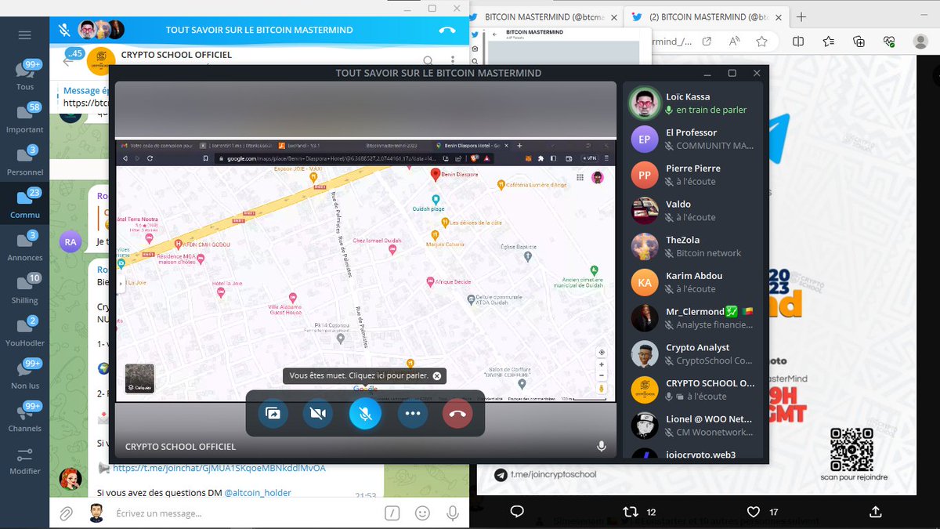Click the EP avatar of El Professor

(x=645, y=139)
